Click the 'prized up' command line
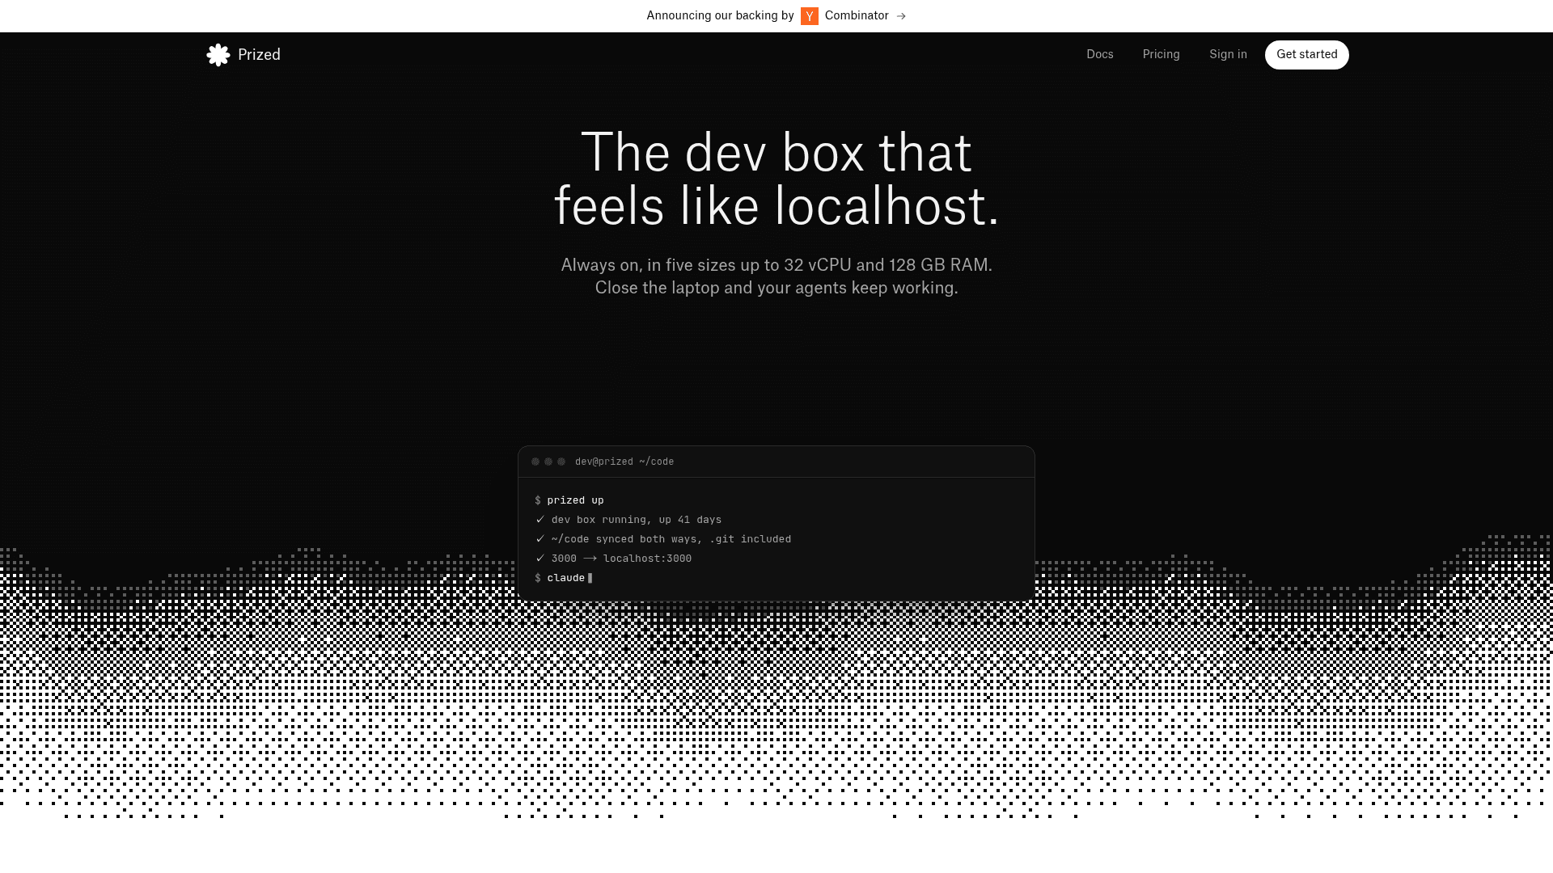 click(569, 500)
